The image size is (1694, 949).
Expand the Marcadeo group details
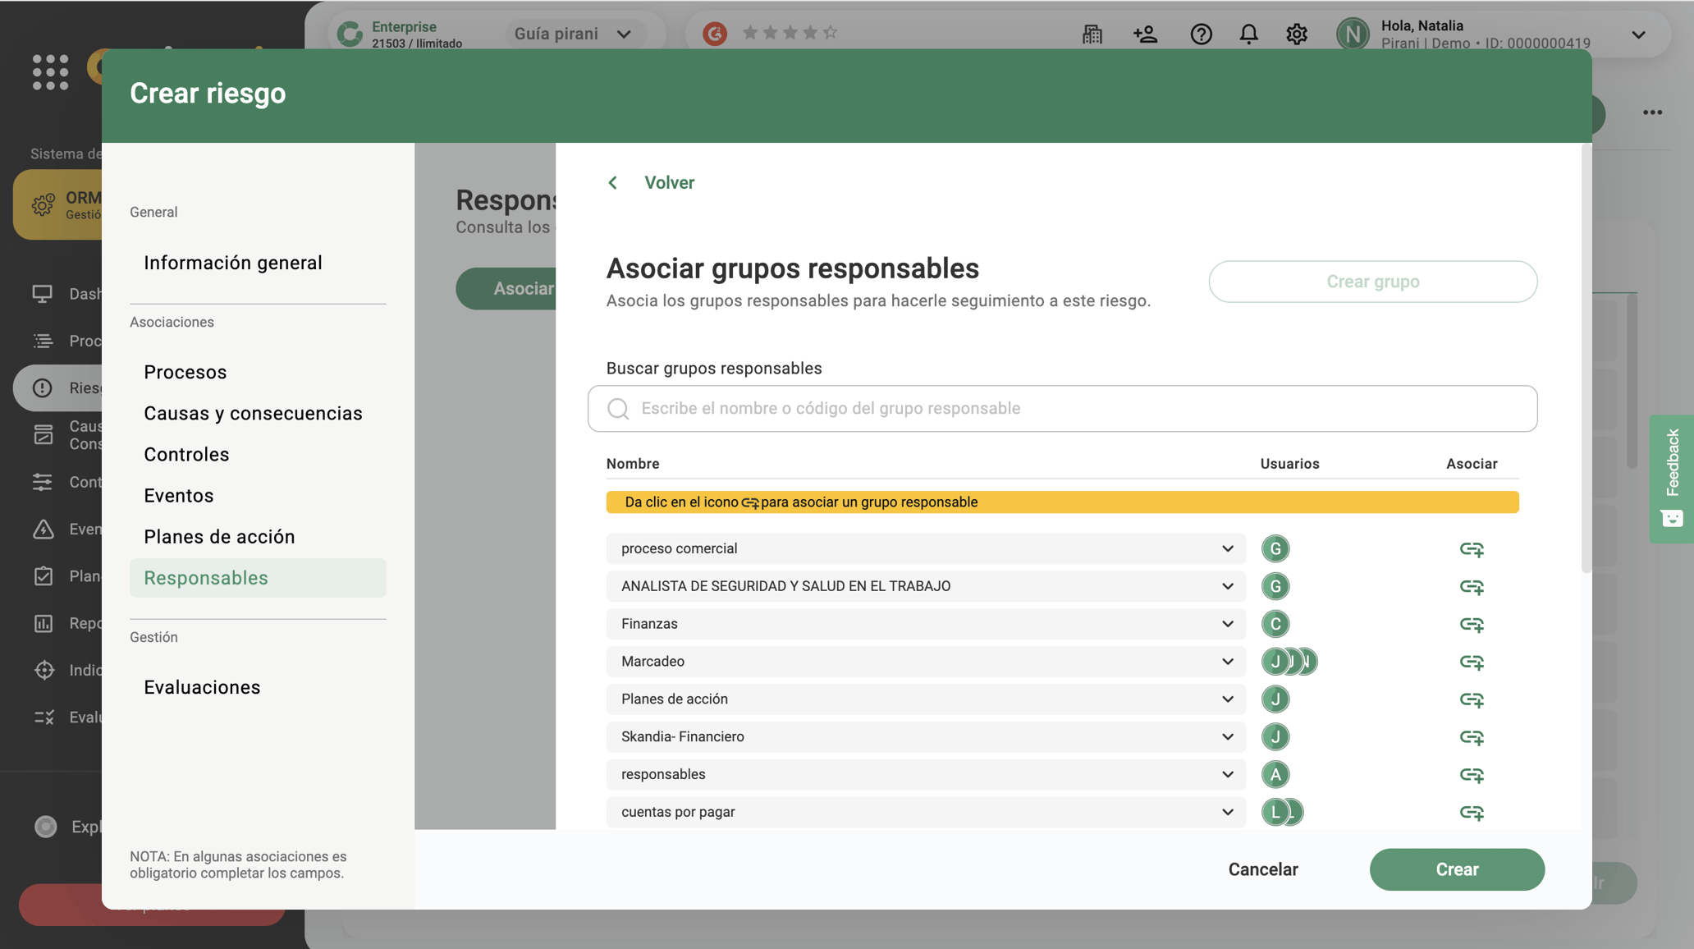[x=1227, y=661]
